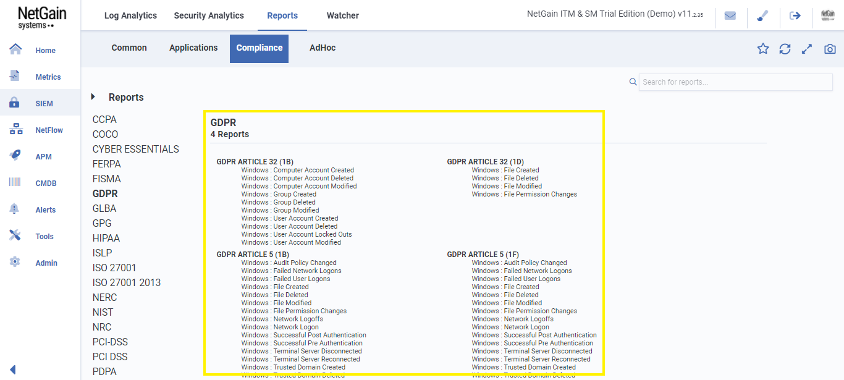The height and width of the screenshot is (380, 844).
Task: Select ISLP in the reports list
Action: click(x=103, y=253)
